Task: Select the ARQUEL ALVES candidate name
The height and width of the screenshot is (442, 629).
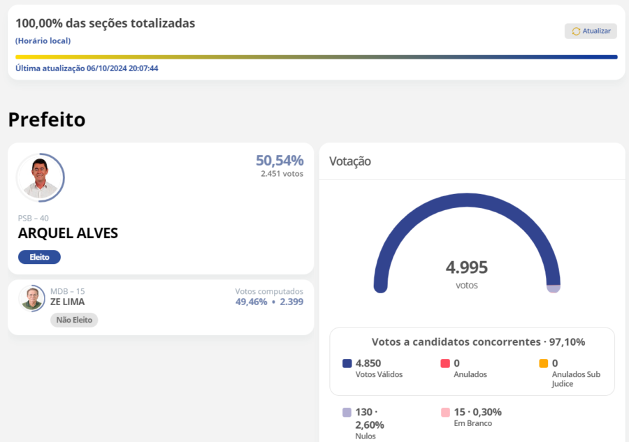Action: click(x=68, y=233)
